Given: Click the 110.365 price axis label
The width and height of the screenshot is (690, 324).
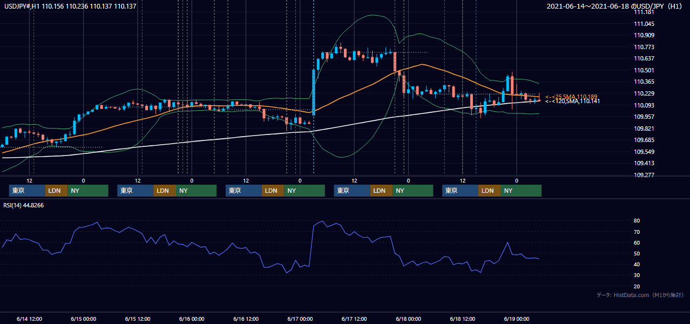Looking at the screenshot, I should (x=645, y=82).
